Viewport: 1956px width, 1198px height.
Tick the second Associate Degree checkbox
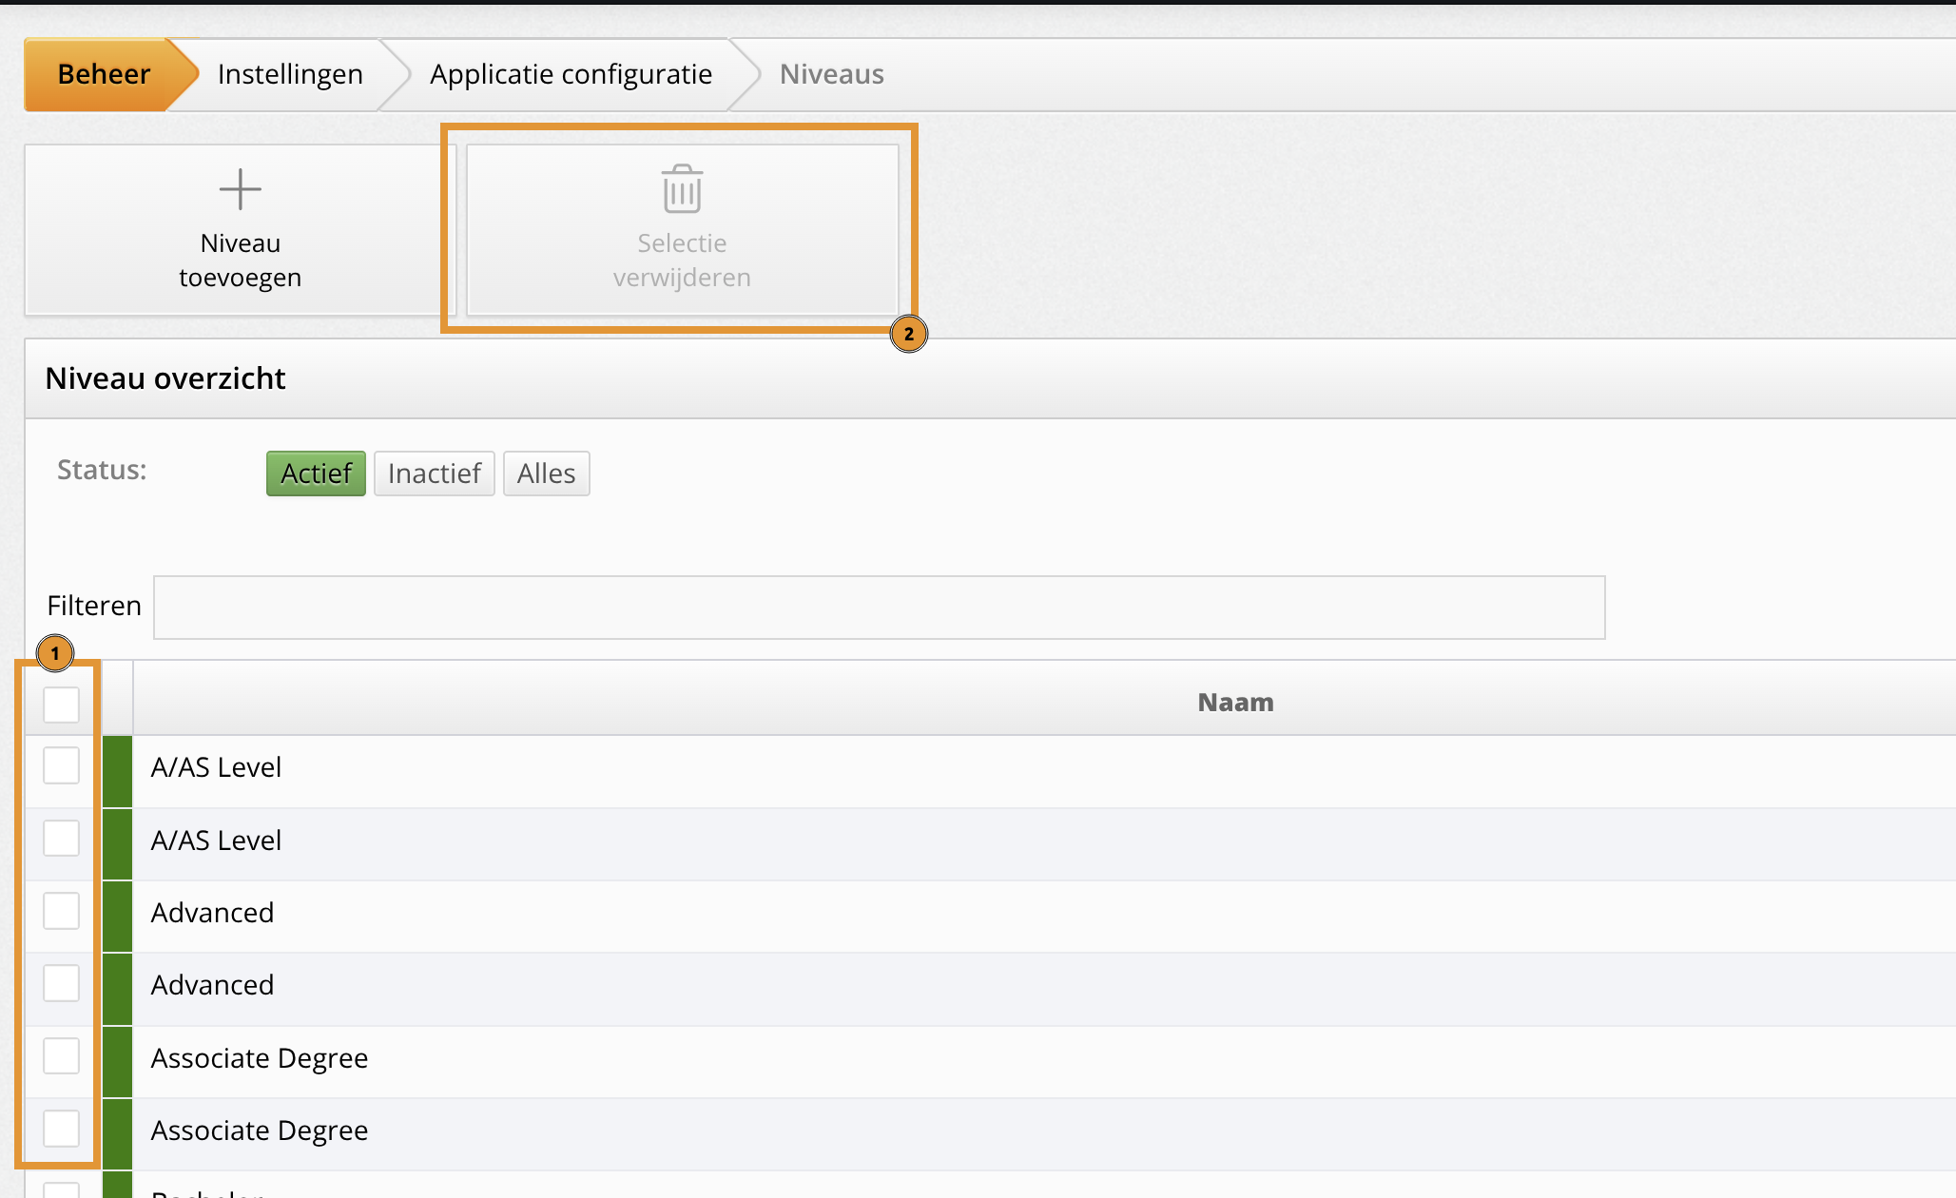62,1129
